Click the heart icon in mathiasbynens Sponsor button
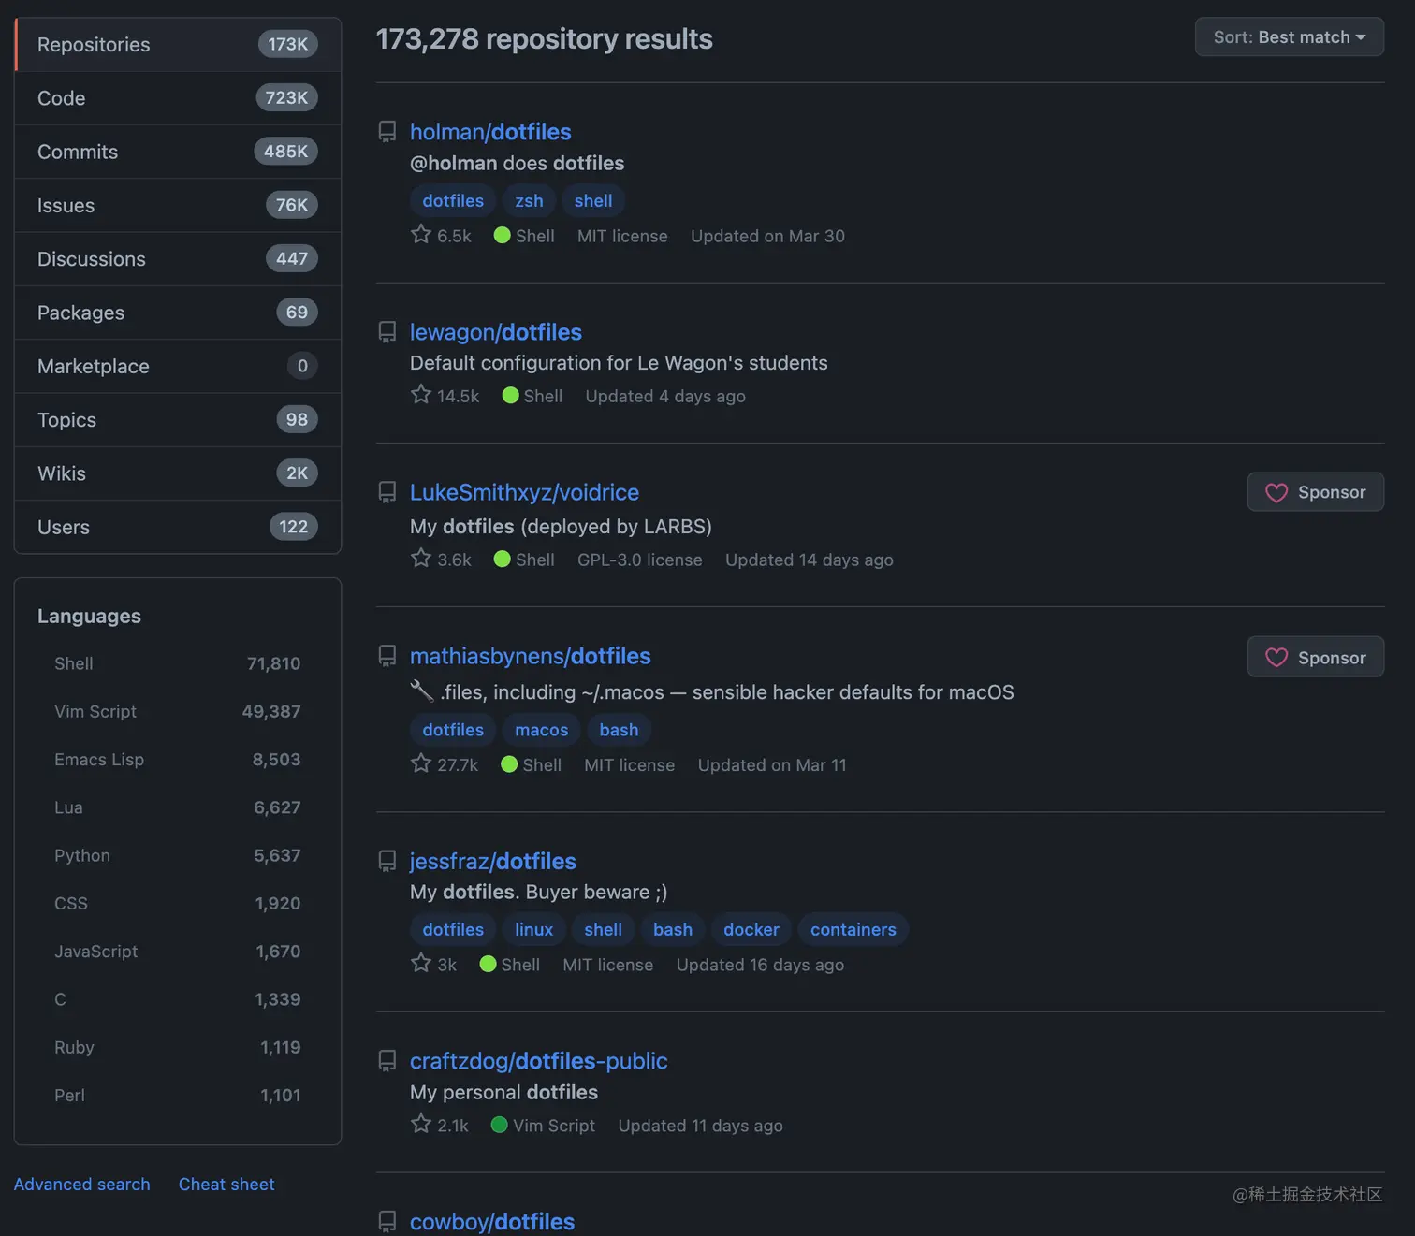 pyautogui.click(x=1276, y=658)
